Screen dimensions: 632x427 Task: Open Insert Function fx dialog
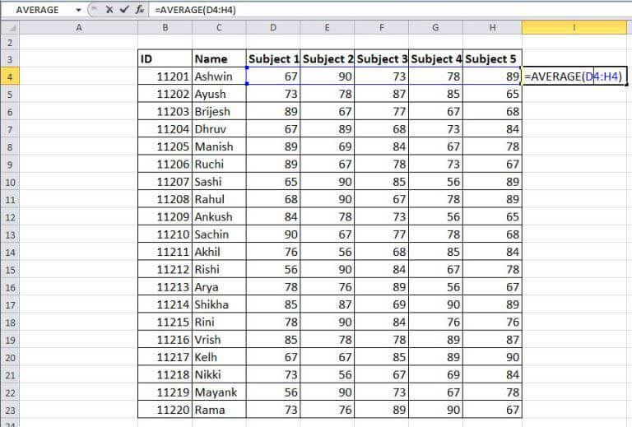(139, 10)
